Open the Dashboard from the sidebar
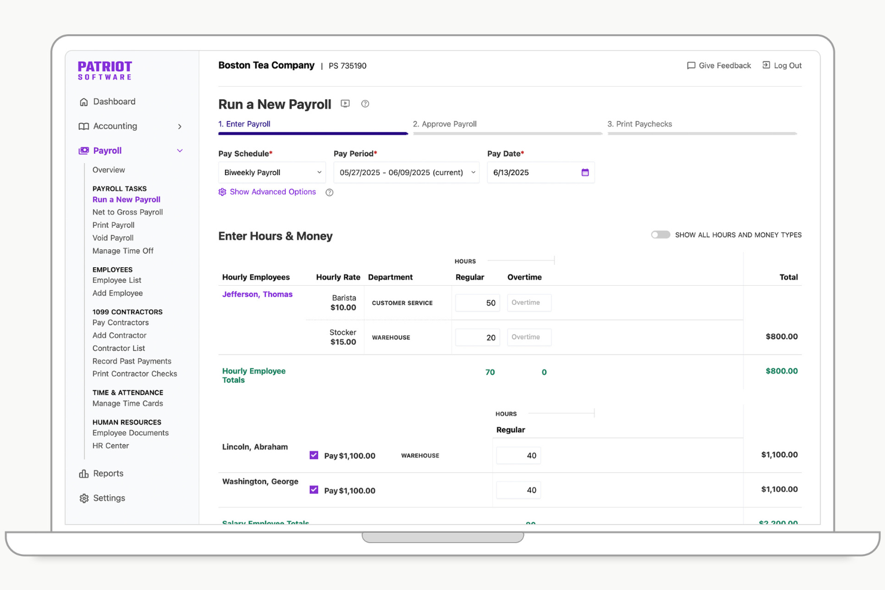The image size is (885, 590). [114, 101]
